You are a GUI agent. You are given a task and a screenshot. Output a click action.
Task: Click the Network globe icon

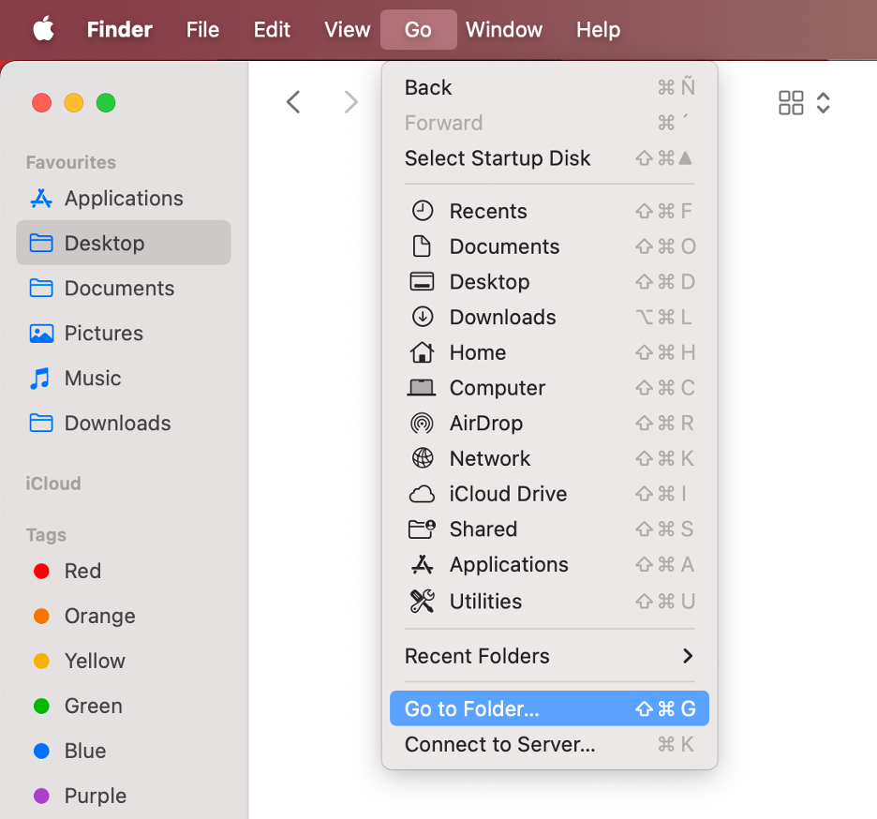(423, 458)
